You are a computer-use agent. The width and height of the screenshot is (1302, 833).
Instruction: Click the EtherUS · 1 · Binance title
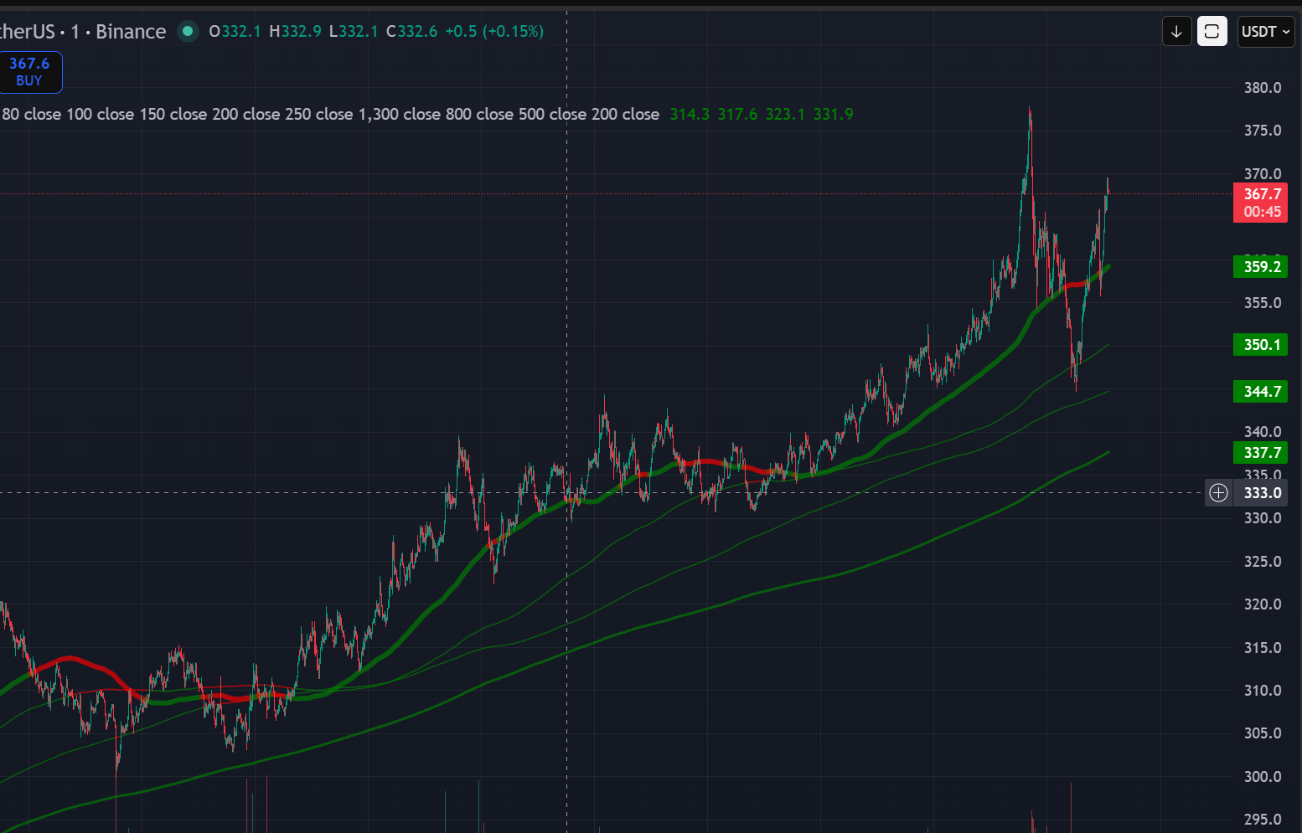(82, 32)
